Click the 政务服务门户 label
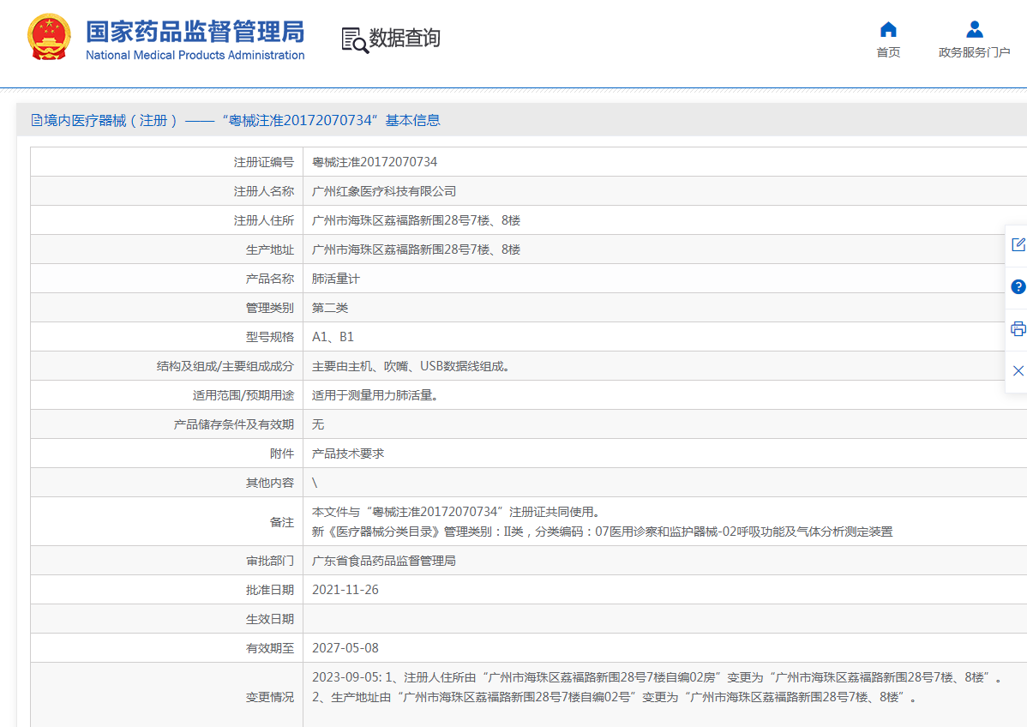The width and height of the screenshot is (1027, 727). coord(975,52)
